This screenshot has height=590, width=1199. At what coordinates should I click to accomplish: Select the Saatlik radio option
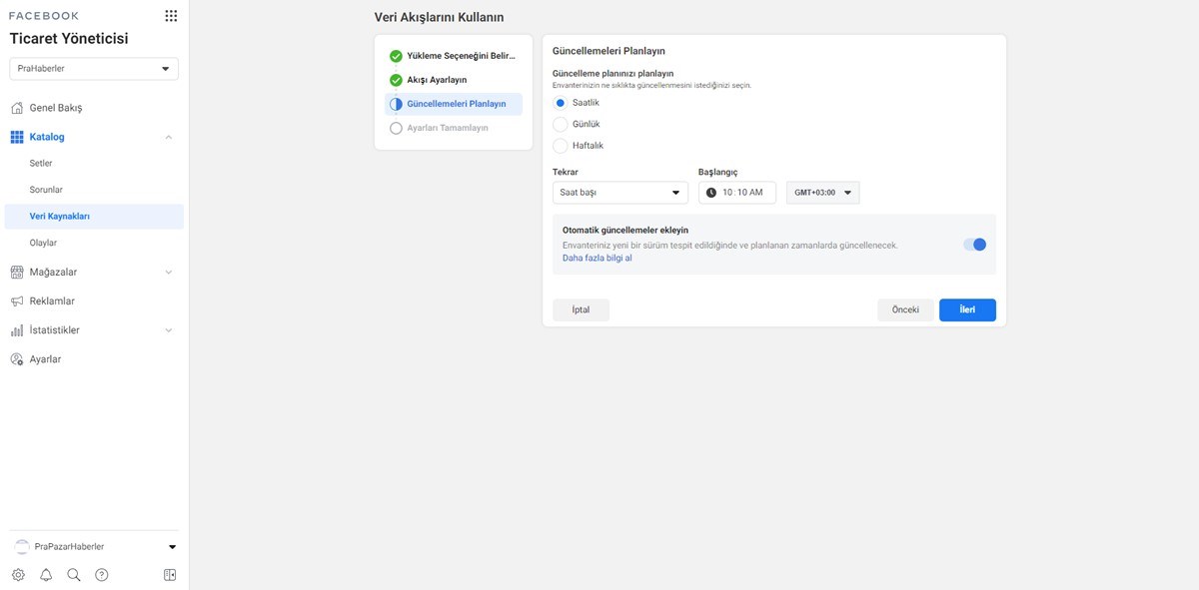[561, 103]
